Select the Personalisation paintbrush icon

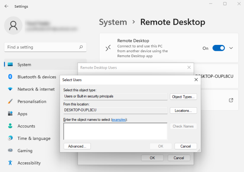(x=10, y=101)
